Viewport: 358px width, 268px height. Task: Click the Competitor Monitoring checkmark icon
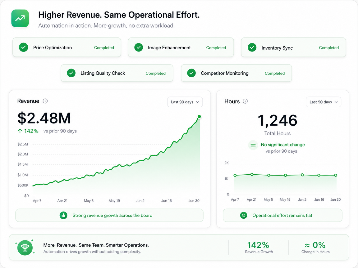pos(191,73)
